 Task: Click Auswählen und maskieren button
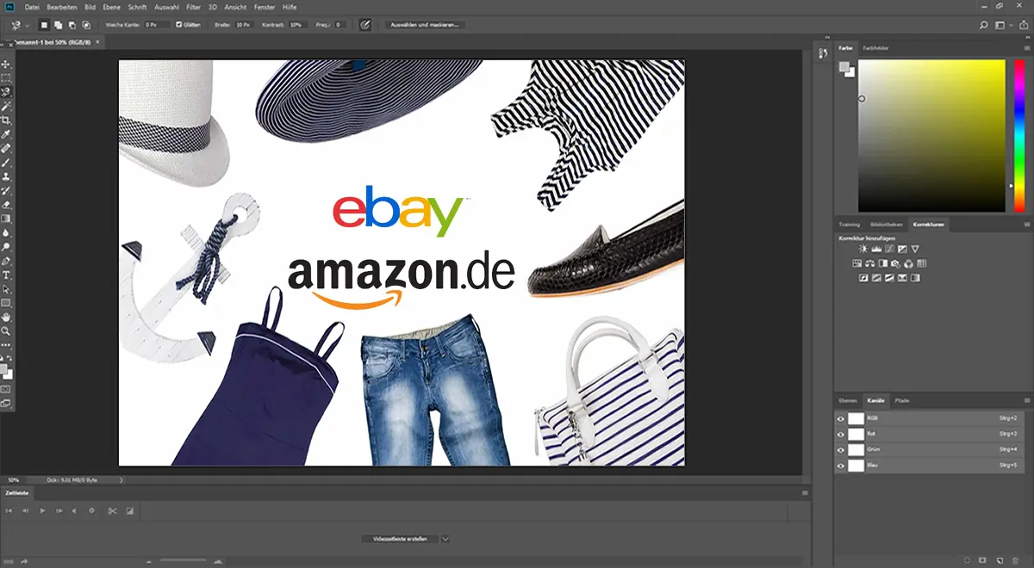pyautogui.click(x=425, y=25)
